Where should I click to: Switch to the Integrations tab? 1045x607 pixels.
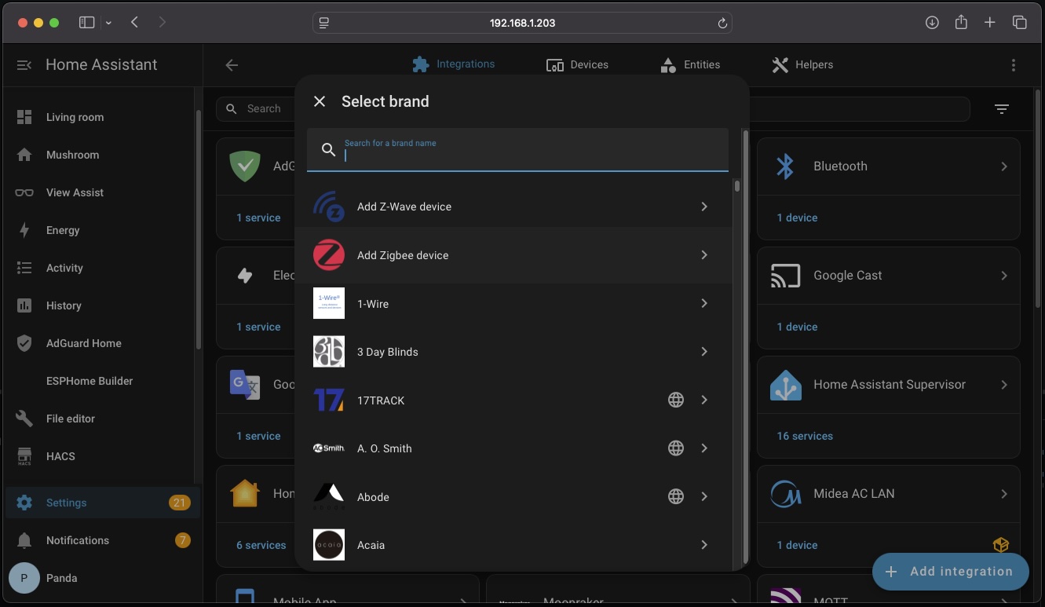pyautogui.click(x=453, y=64)
